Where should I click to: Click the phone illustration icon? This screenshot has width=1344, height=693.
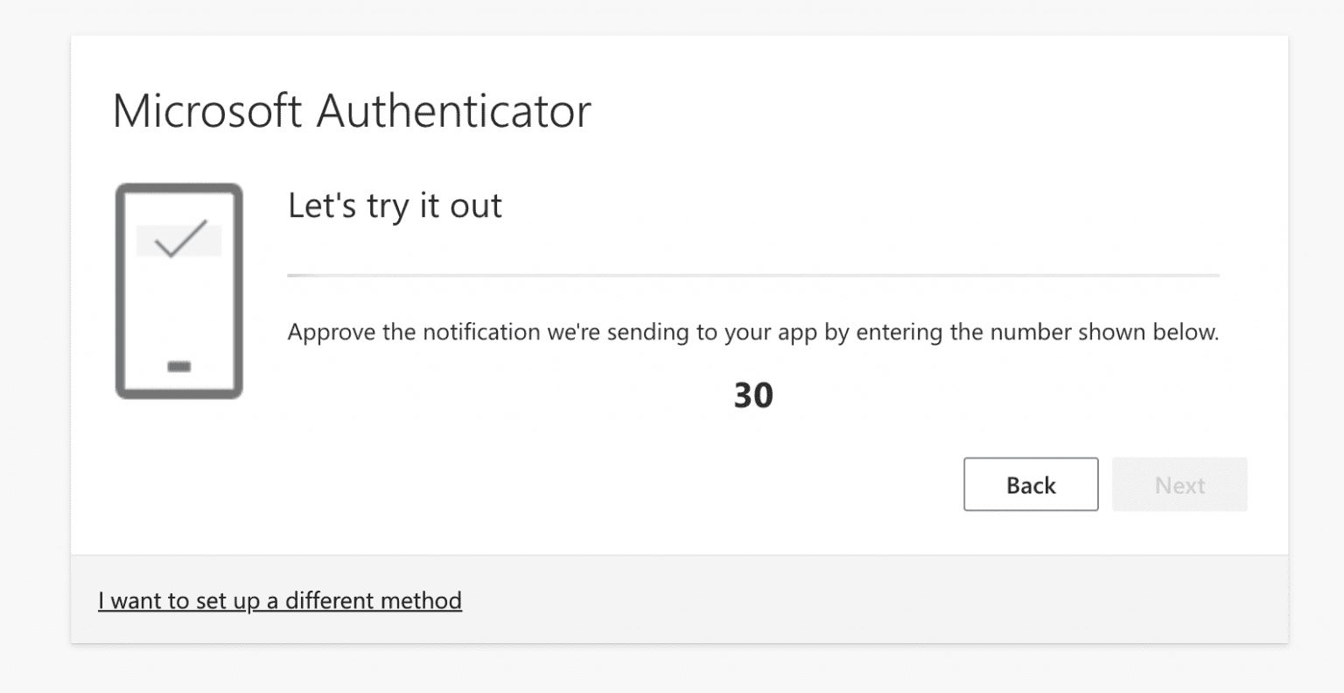pos(178,290)
